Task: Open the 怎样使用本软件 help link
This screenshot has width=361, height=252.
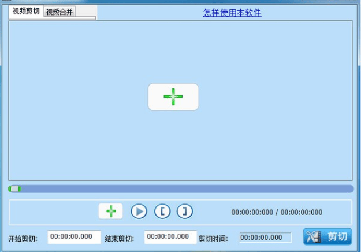Action: [x=232, y=13]
